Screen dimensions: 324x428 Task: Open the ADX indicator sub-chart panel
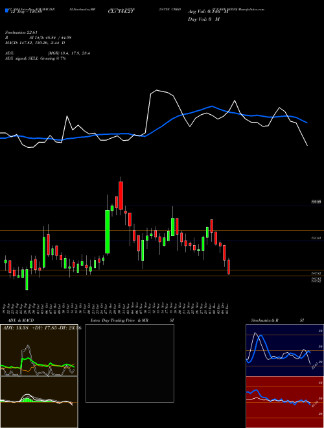39,350
